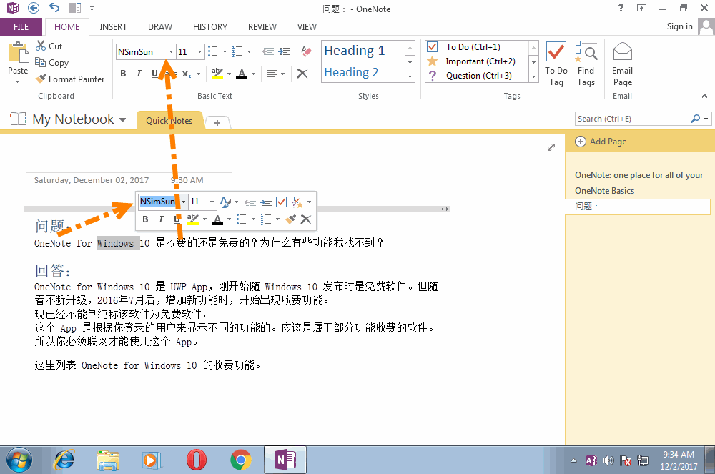The width and height of the screenshot is (715, 474).
Task: Open ribbon font color dropdown arrow
Action: (x=253, y=74)
